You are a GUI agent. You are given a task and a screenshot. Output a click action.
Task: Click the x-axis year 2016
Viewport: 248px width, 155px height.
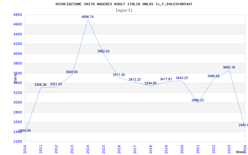pyautogui.click(x=119, y=149)
